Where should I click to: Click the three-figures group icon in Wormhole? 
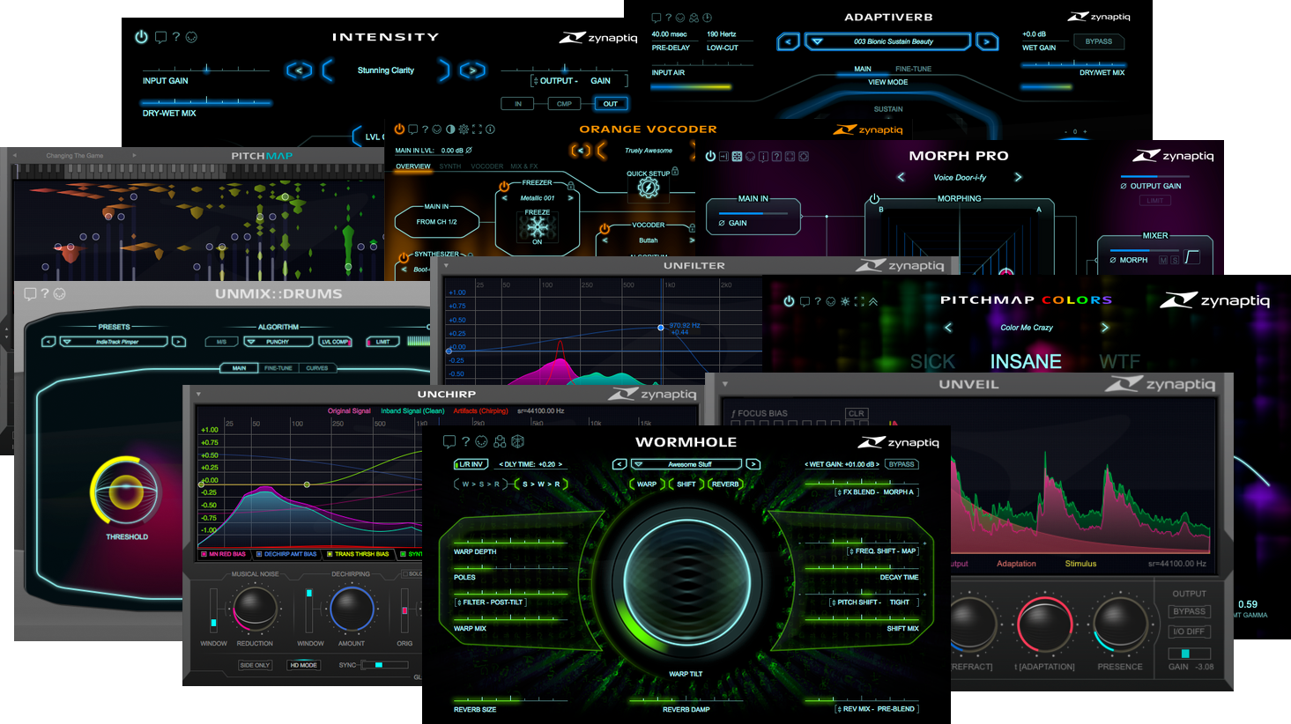point(500,441)
